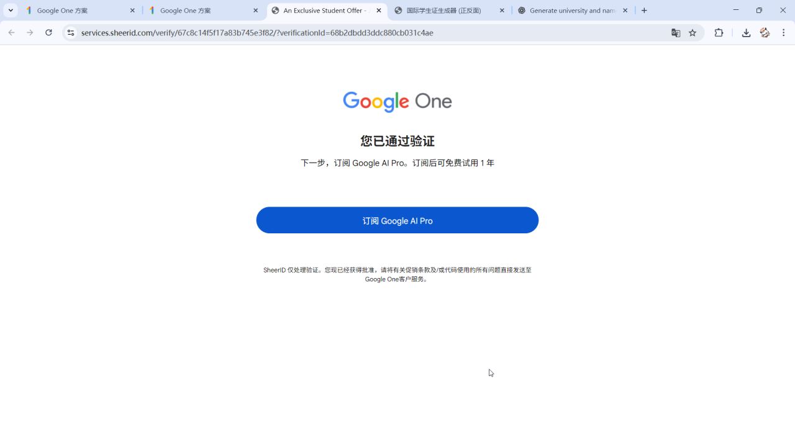The width and height of the screenshot is (795, 422).
Task: Expand the tab search dropdown arrow
Action: pyautogui.click(x=11, y=11)
